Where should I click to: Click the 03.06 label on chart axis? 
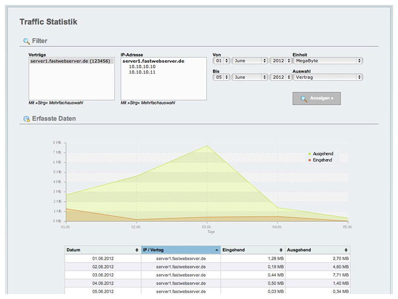click(206, 227)
